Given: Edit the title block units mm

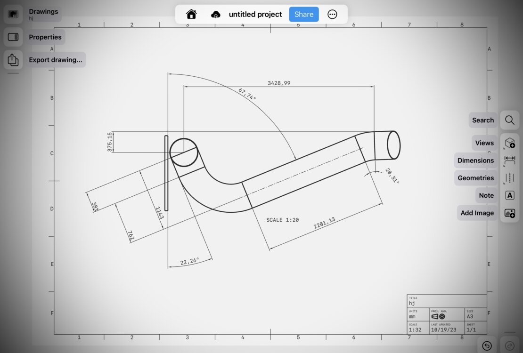Looking at the screenshot, I should click(x=412, y=317).
